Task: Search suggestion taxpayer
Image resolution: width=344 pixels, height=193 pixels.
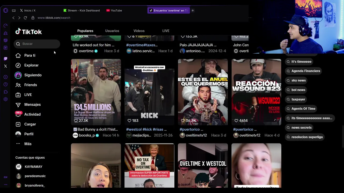Action: [296, 99]
